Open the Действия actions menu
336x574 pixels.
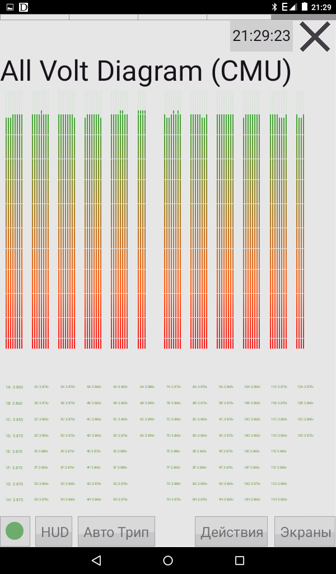[x=231, y=531]
